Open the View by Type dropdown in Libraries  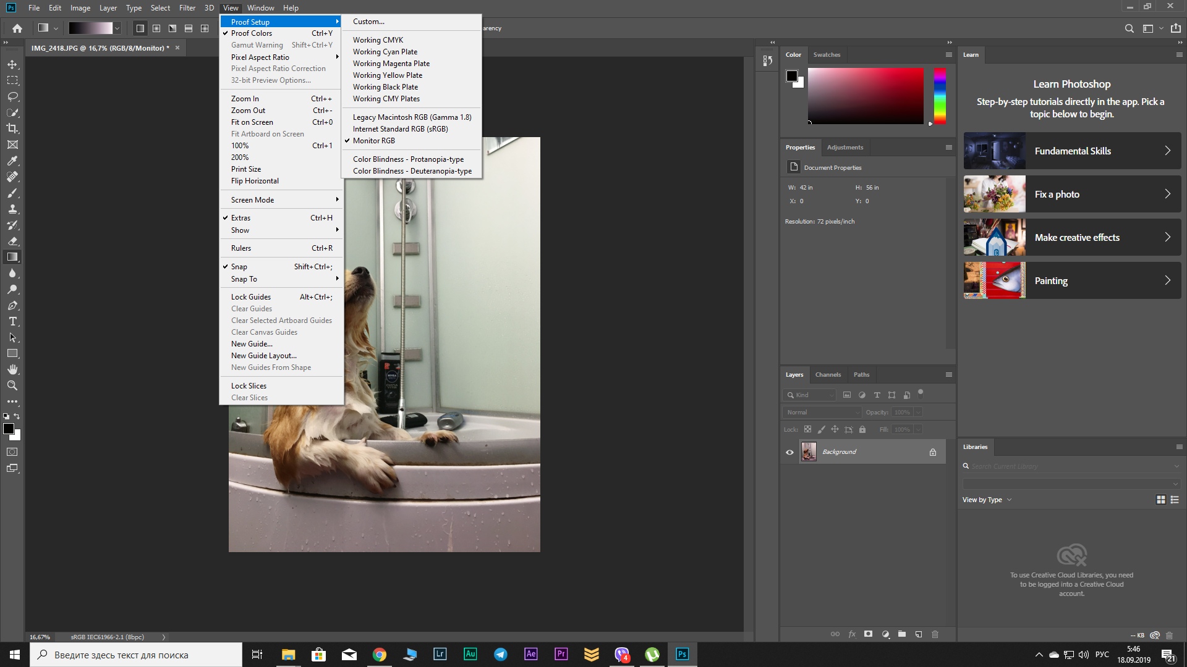pyautogui.click(x=985, y=500)
